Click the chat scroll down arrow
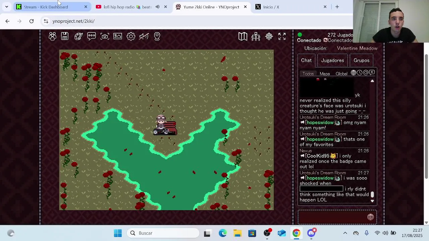The height and width of the screenshot is (241, 429). click(372, 201)
